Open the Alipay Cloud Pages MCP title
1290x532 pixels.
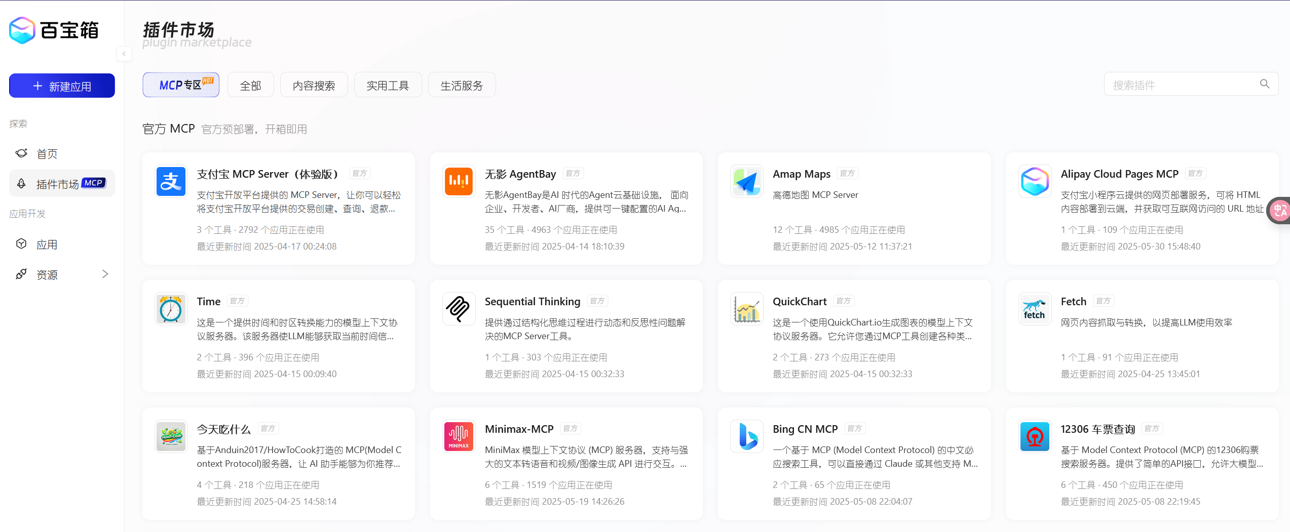(x=1120, y=174)
